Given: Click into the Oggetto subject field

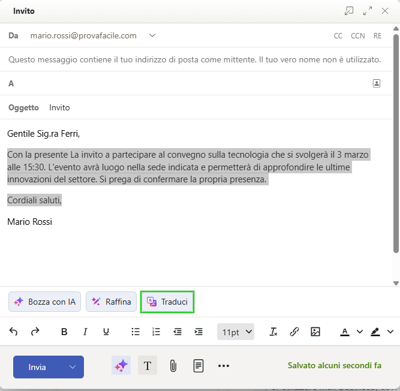Looking at the screenshot, I should pos(210,107).
